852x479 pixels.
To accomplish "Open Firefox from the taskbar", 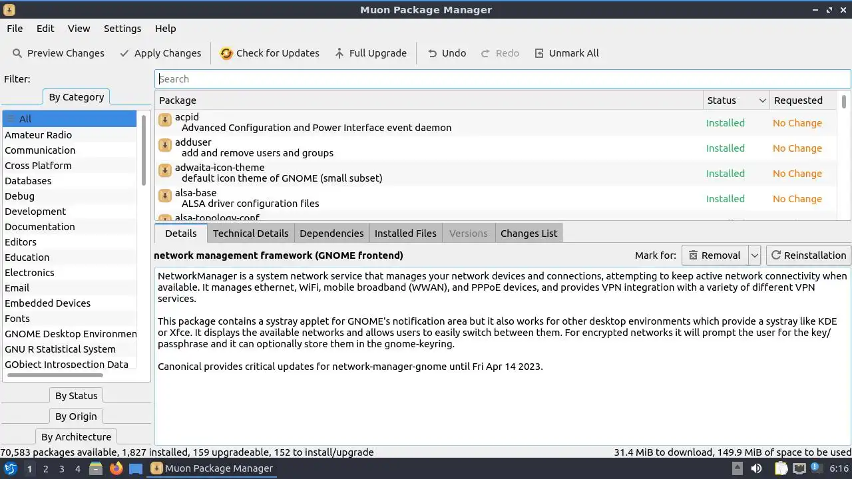I will (x=116, y=468).
